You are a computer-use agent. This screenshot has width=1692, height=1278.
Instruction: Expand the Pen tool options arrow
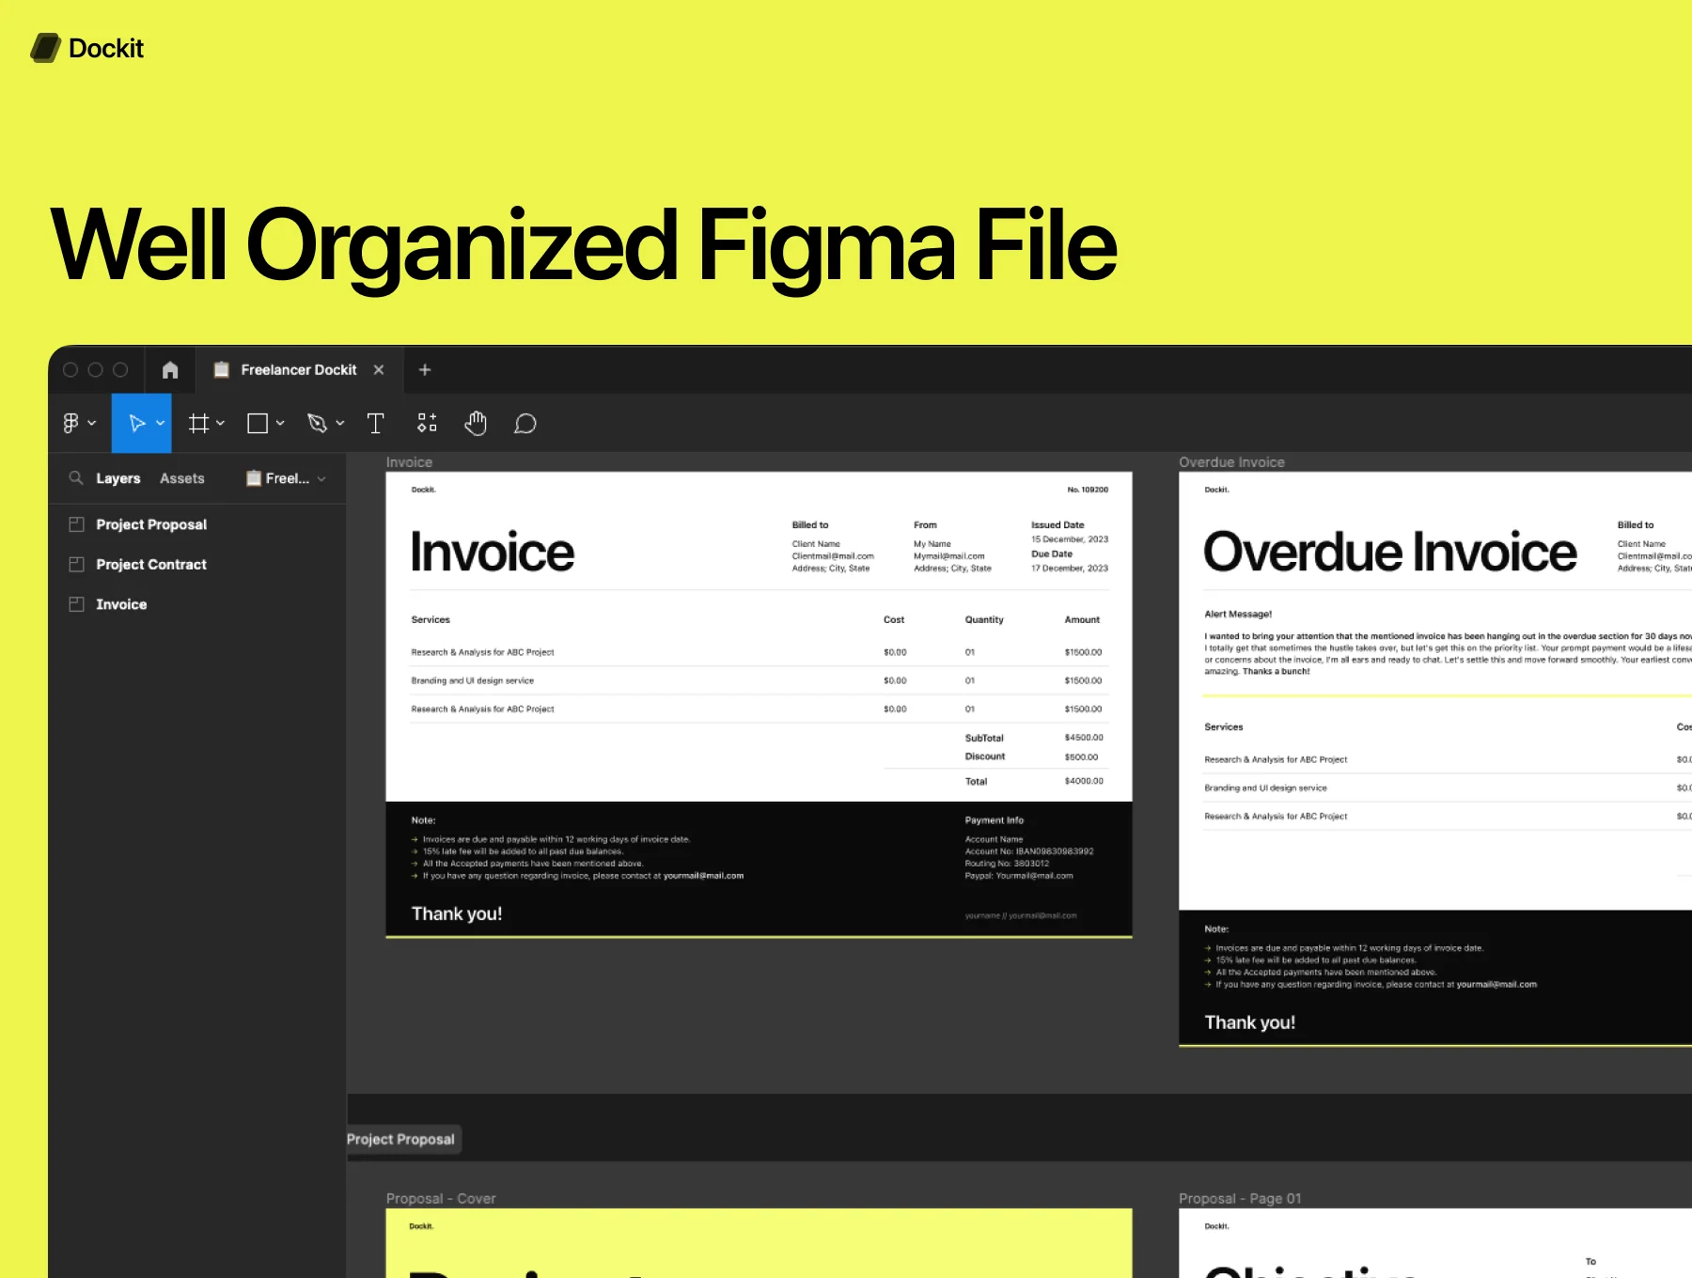point(340,423)
